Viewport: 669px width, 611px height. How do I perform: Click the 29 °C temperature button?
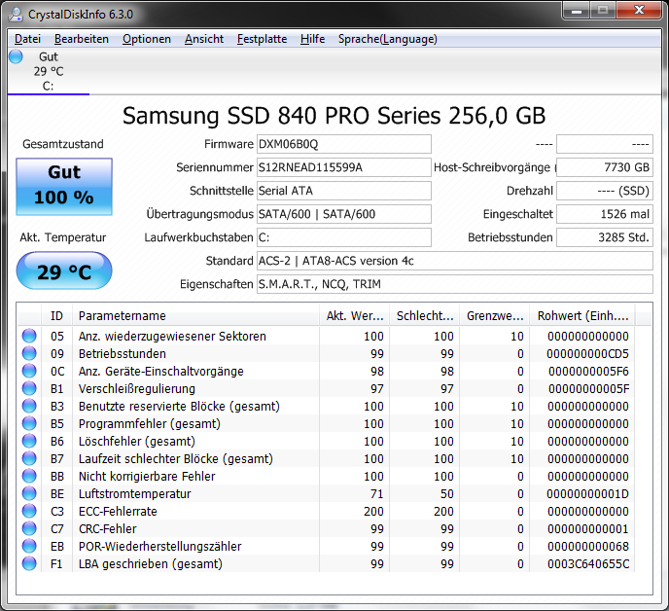pyautogui.click(x=64, y=270)
